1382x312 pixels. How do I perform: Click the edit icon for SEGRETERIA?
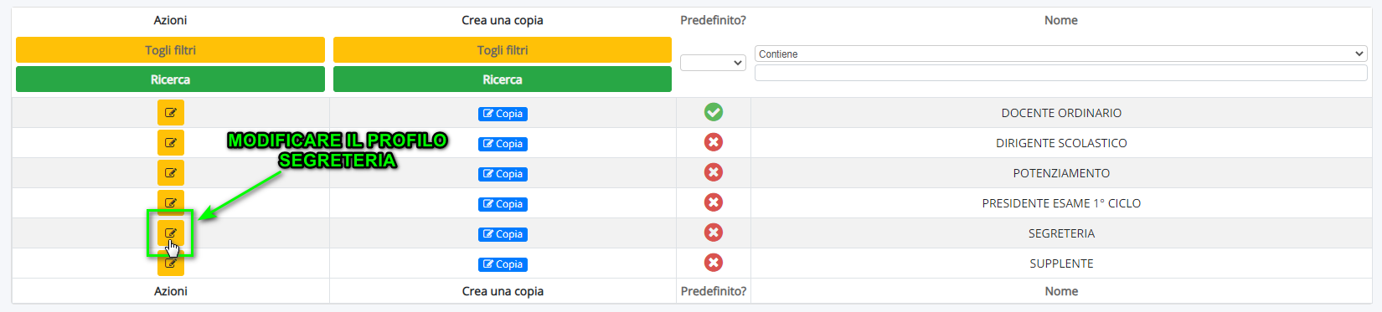[x=171, y=233]
